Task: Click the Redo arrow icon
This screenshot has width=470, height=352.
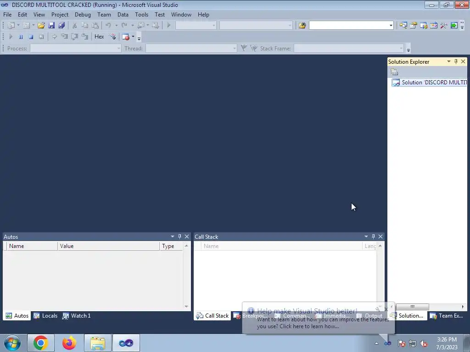Action: (x=124, y=26)
